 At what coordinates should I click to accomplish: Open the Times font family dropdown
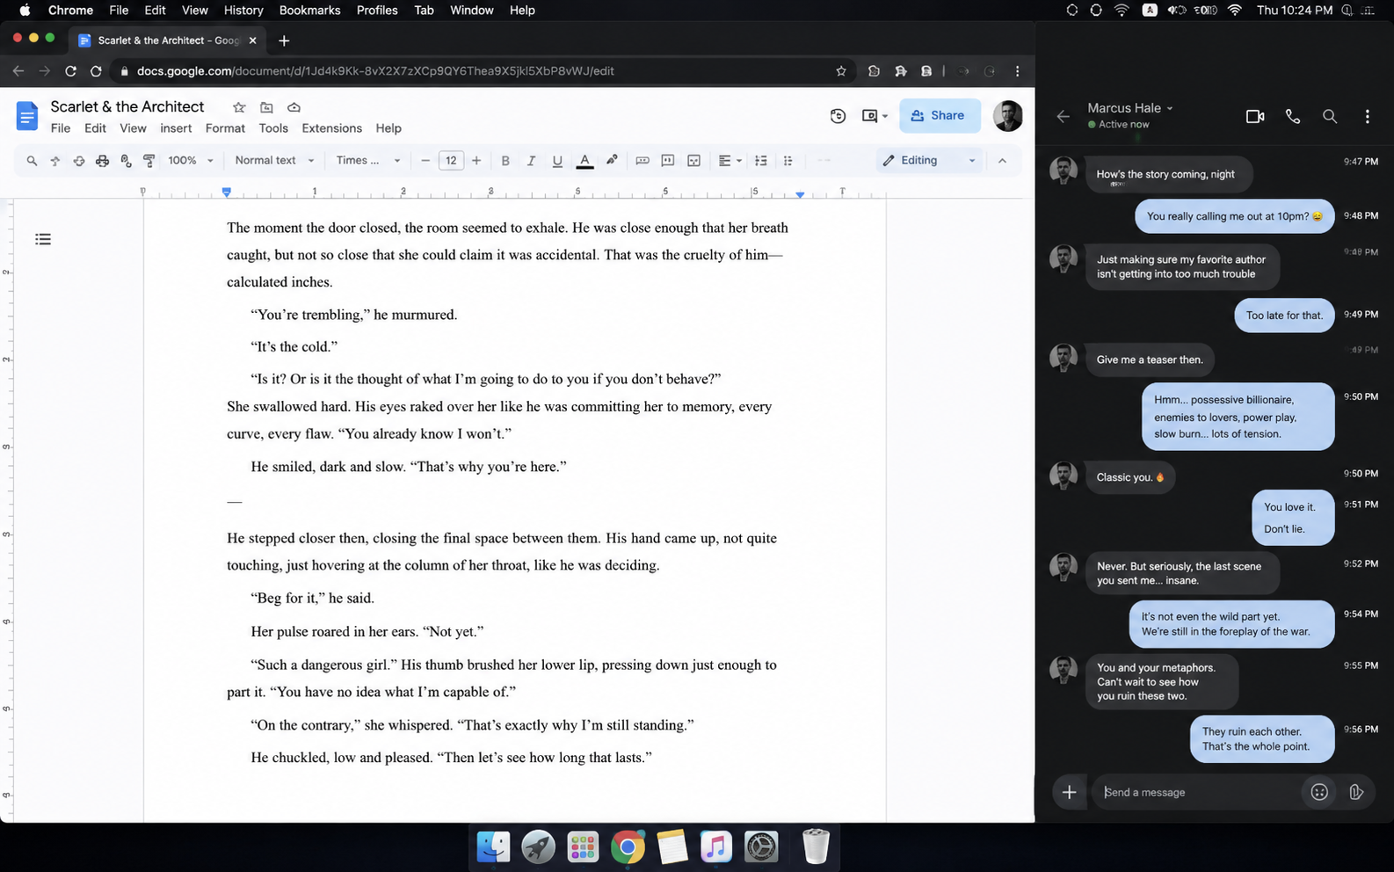(368, 161)
